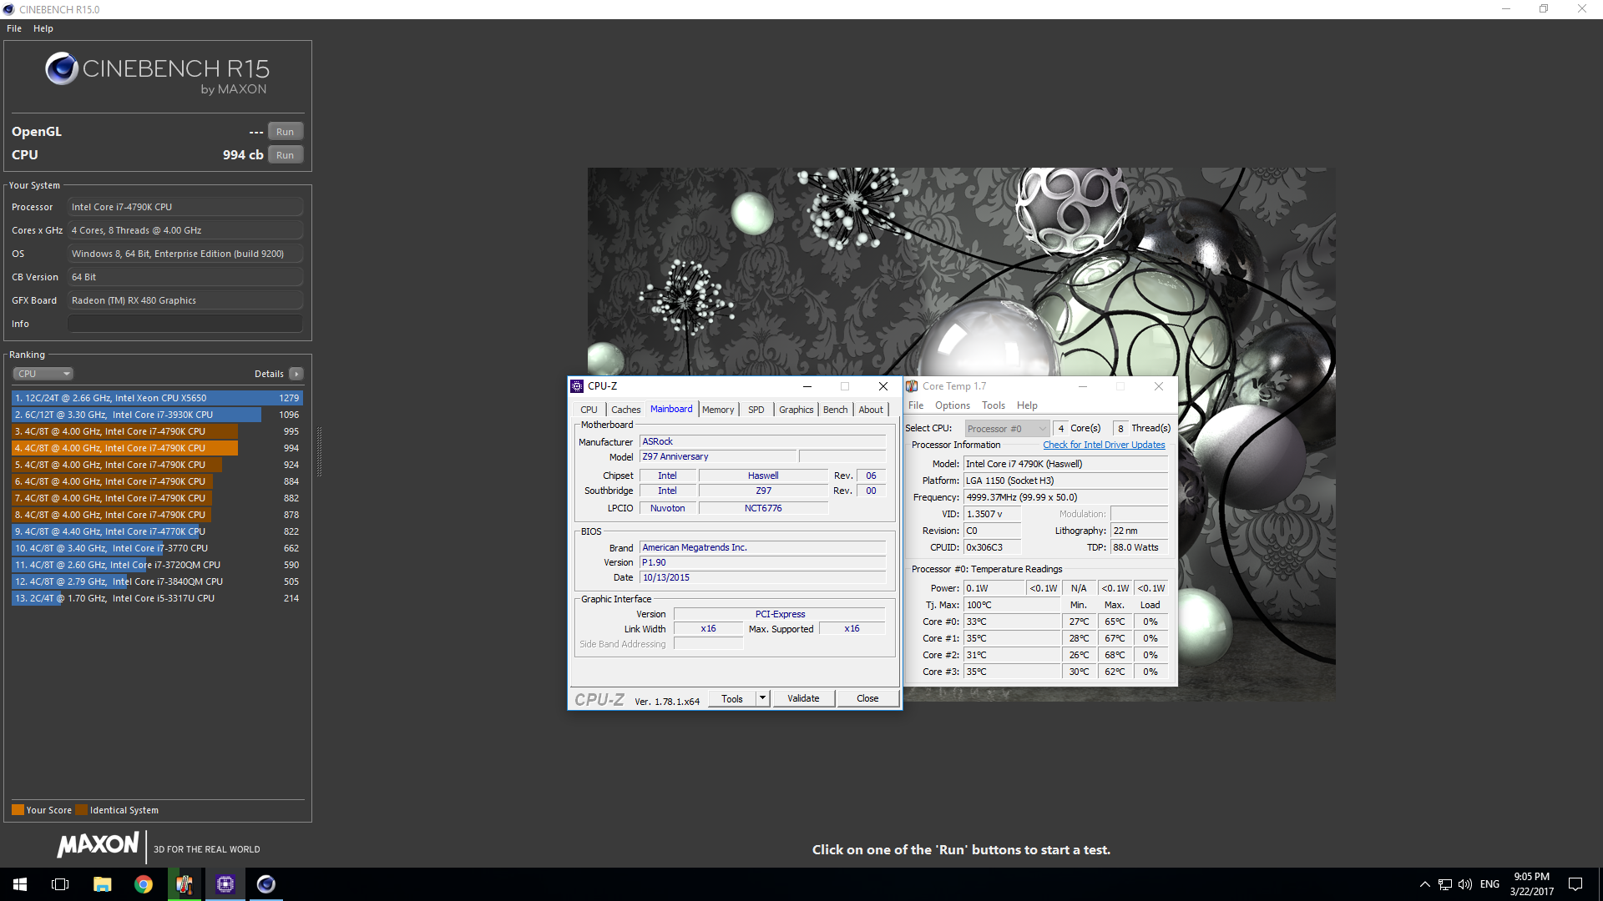Viewport: 1603px width, 901px height.
Task: Click the CPU-Z title bar icon
Action: point(577,386)
